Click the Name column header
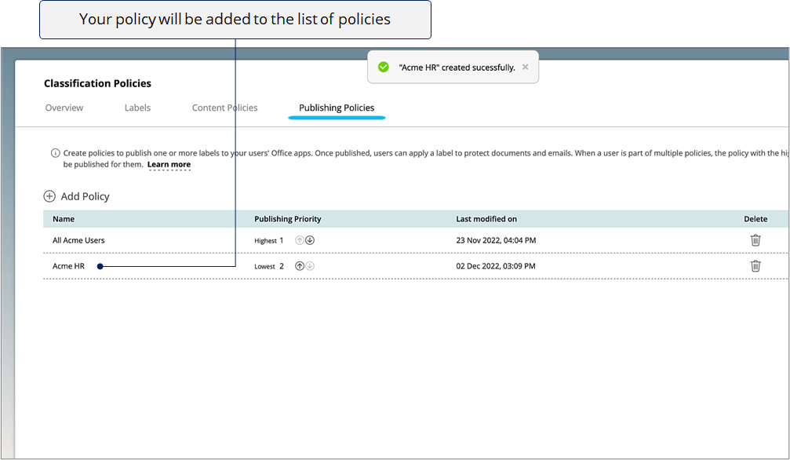 [64, 219]
